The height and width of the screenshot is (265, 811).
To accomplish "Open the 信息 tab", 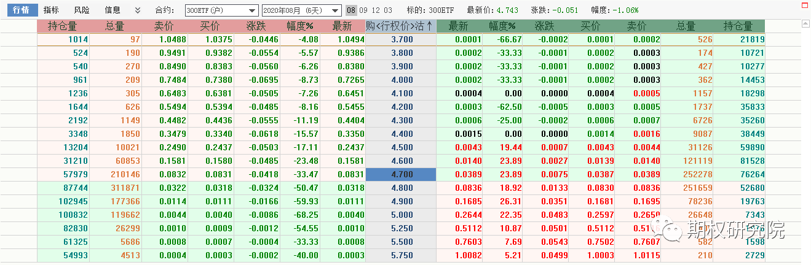I will [113, 10].
